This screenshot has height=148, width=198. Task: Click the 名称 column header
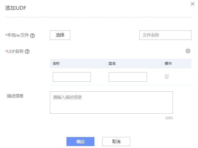coord(56,63)
